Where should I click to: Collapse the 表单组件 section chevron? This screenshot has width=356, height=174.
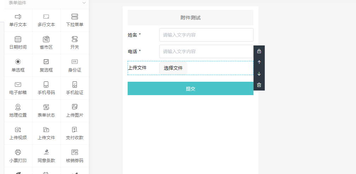pos(84,3)
